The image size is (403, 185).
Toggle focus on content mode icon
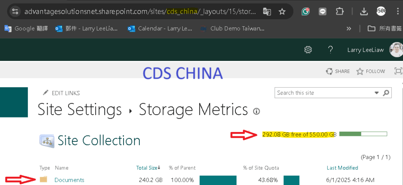[398, 71]
